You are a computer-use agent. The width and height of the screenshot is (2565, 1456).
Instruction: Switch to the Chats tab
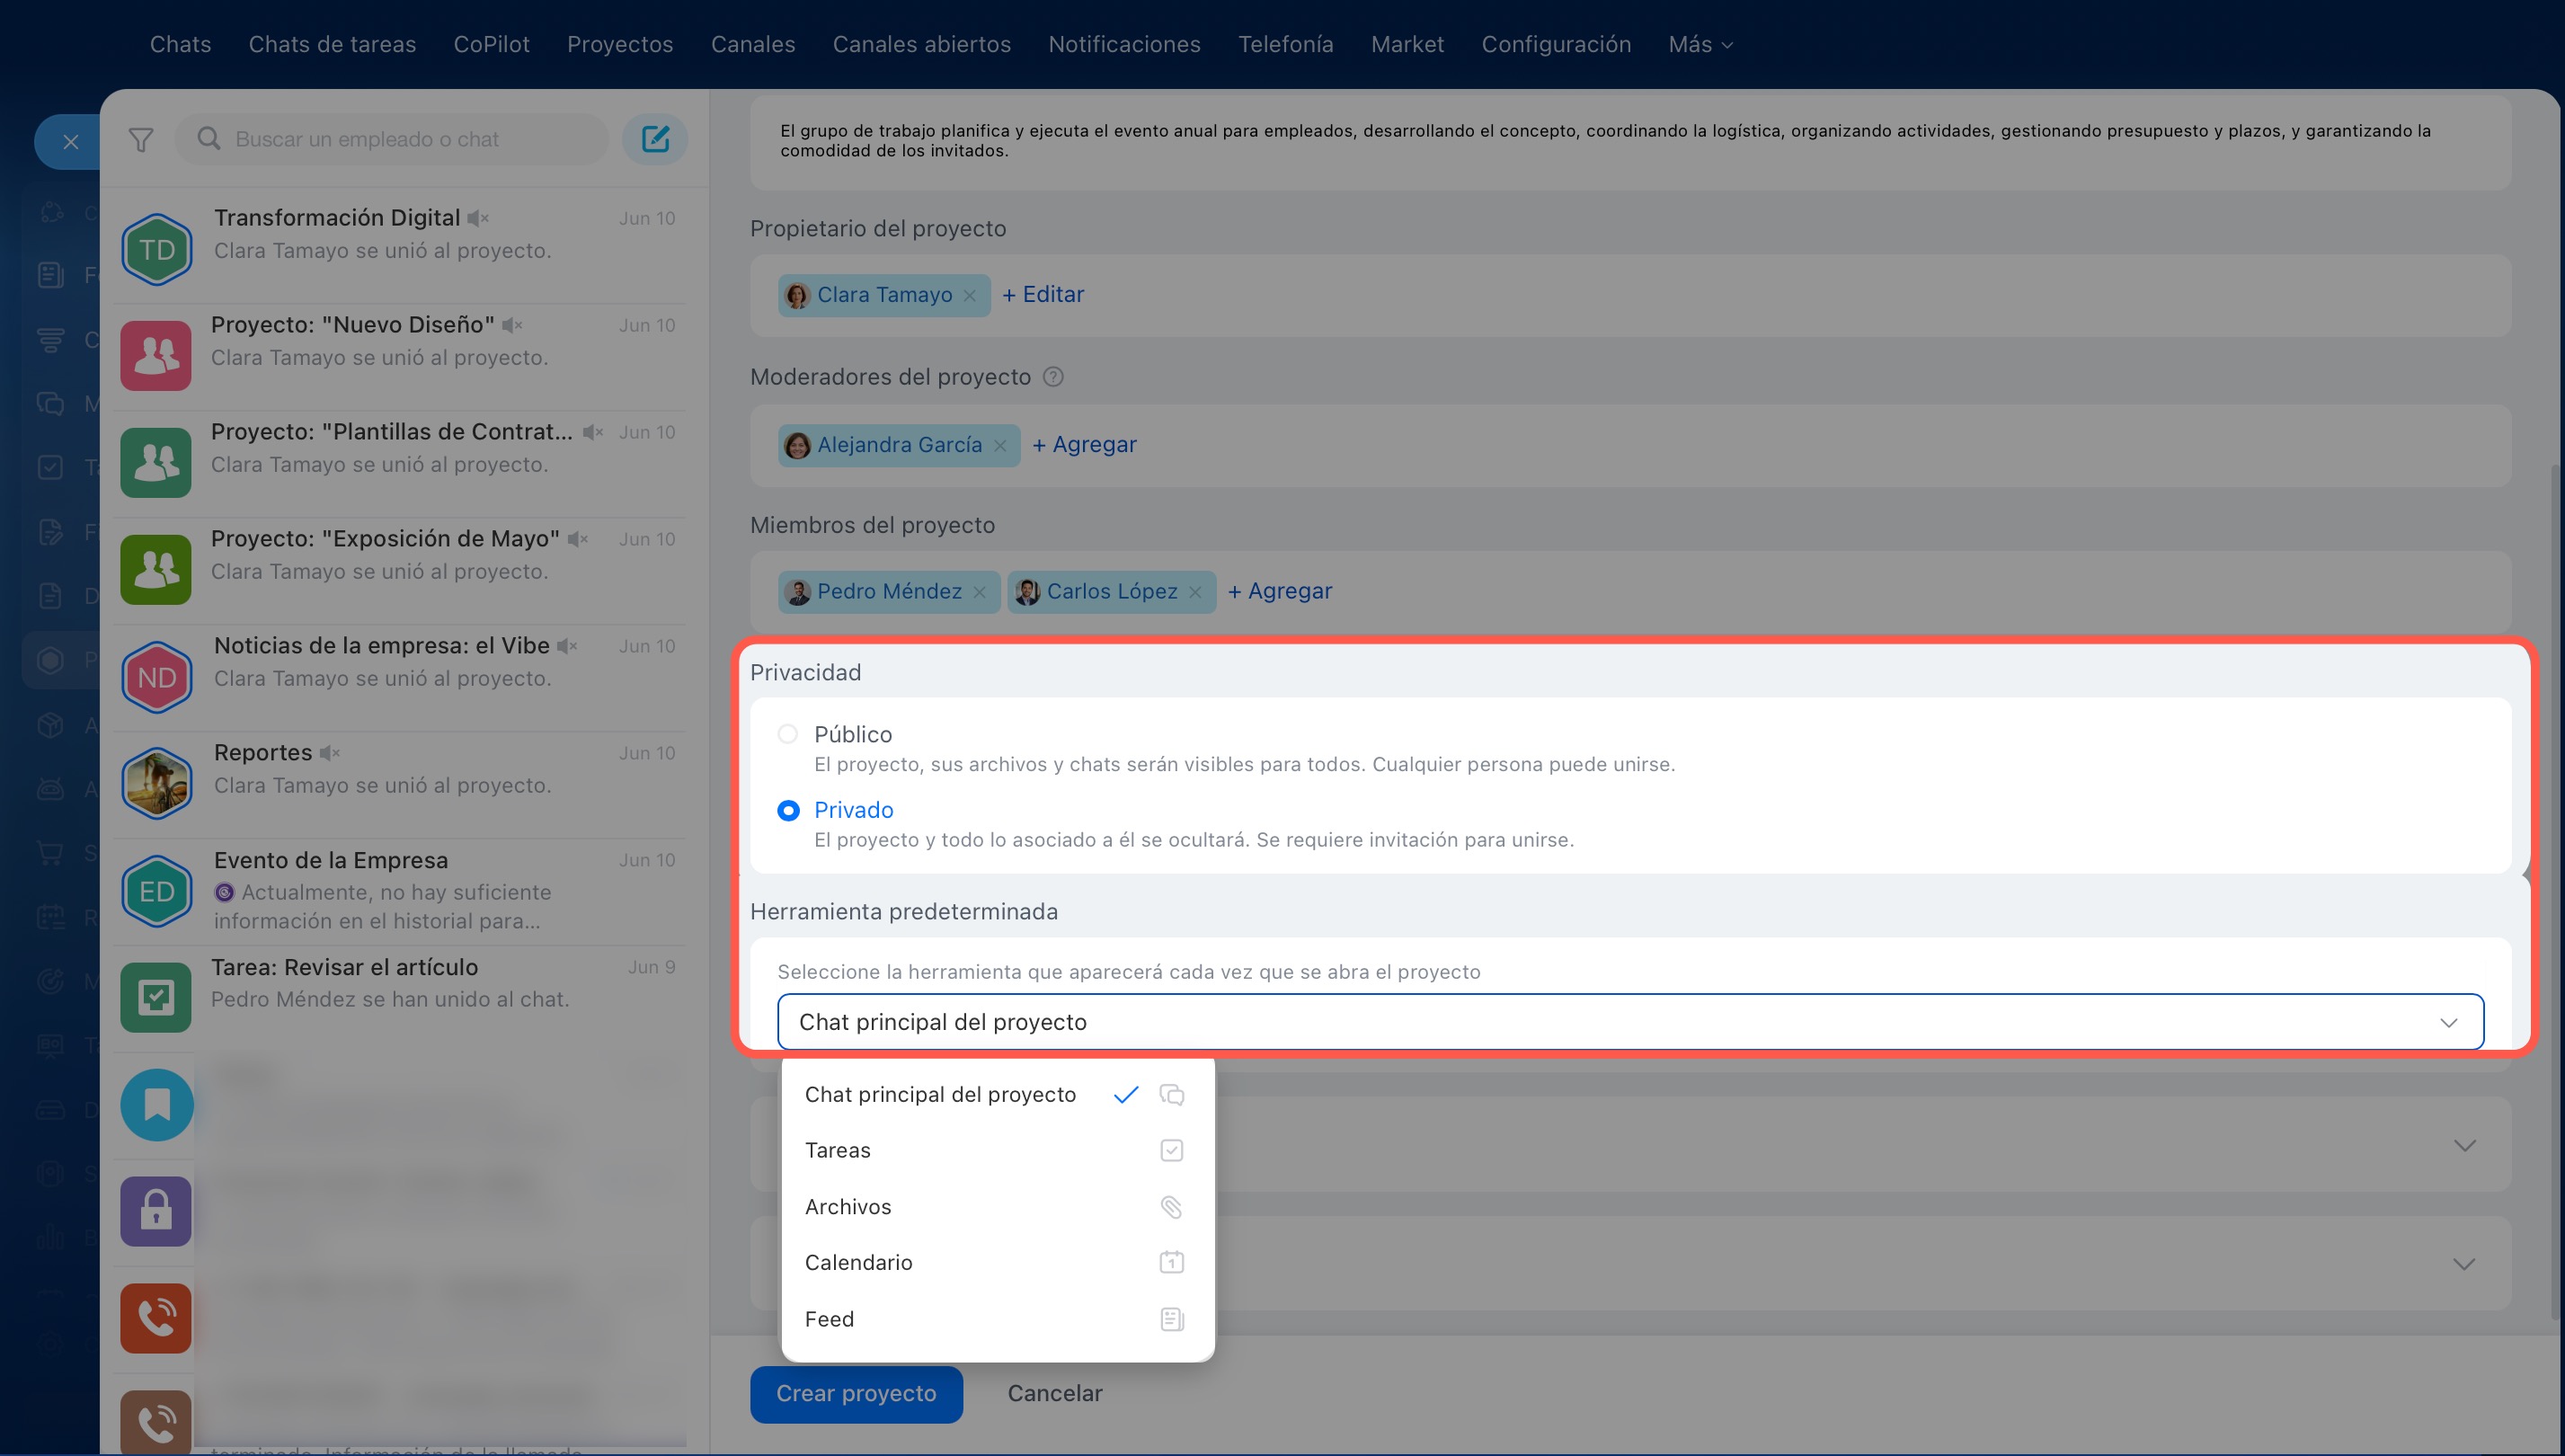coord(180,44)
